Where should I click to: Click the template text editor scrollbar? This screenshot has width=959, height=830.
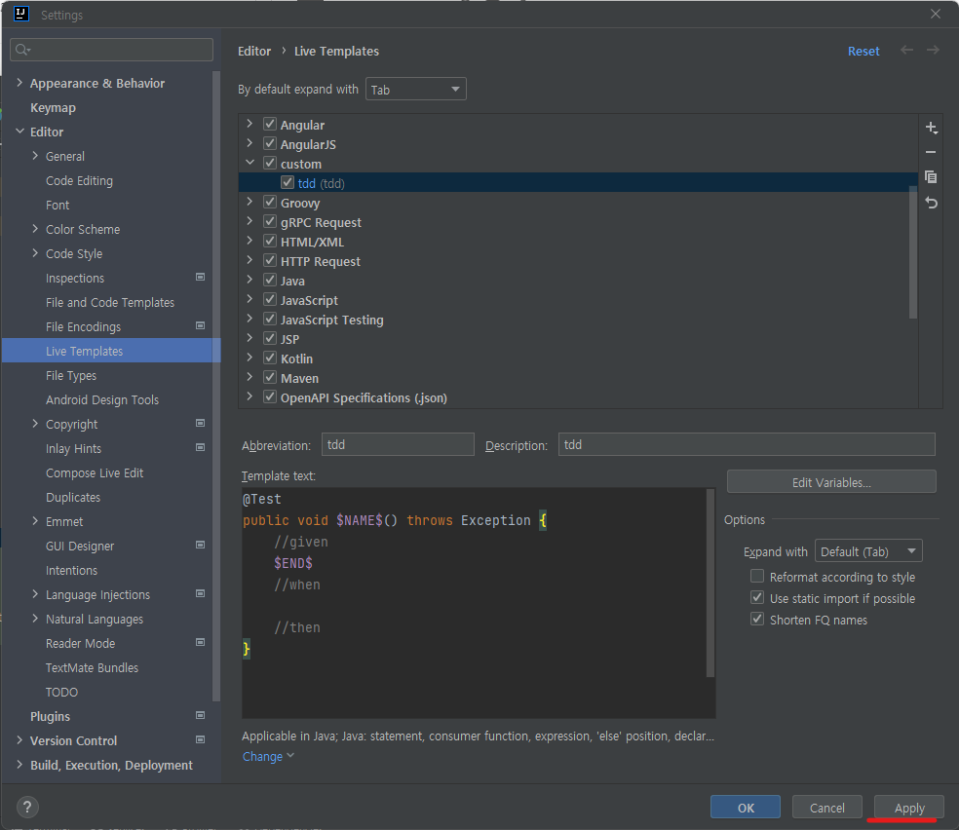click(x=710, y=583)
